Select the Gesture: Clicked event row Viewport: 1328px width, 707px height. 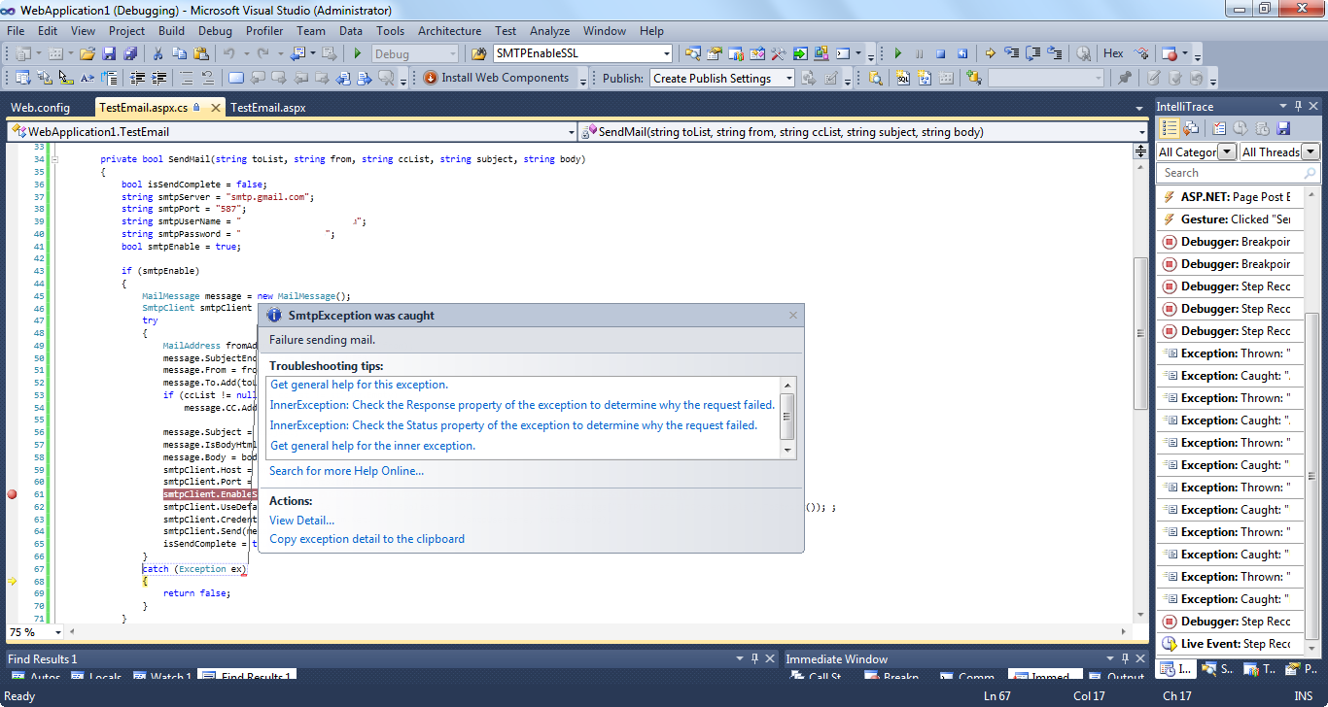1229,219
